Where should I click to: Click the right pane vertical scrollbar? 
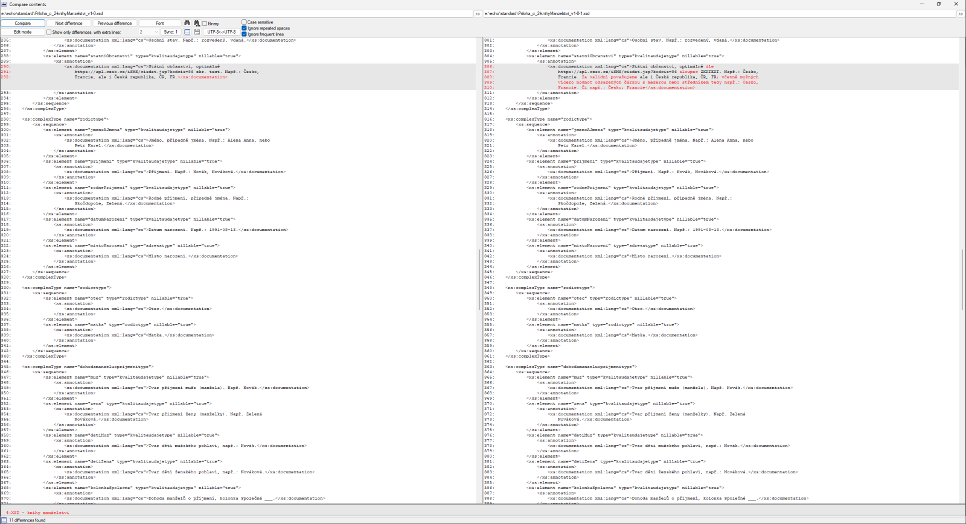pos(962,271)
